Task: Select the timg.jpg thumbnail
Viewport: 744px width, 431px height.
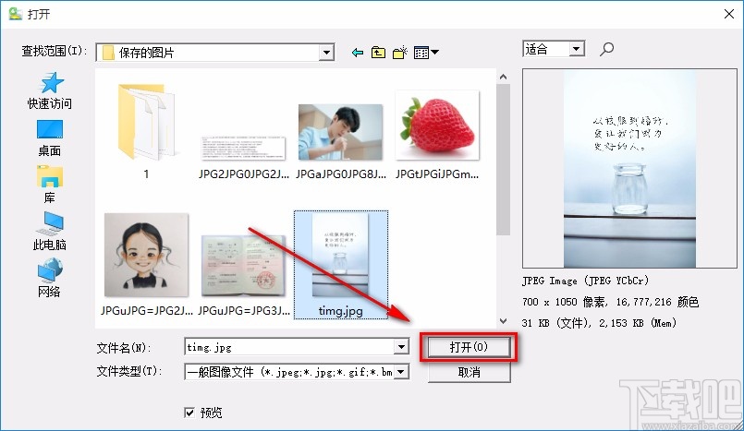Action: pos(341,265)
